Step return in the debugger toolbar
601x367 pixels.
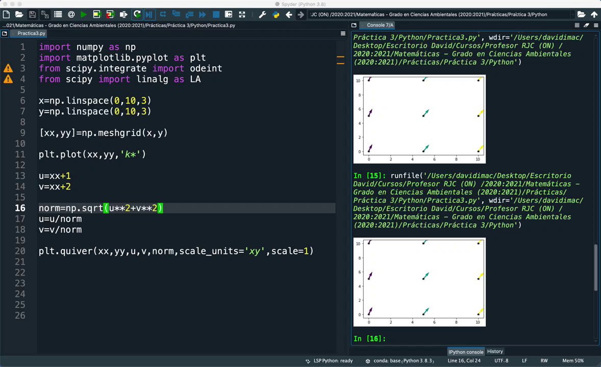[189, 15]
